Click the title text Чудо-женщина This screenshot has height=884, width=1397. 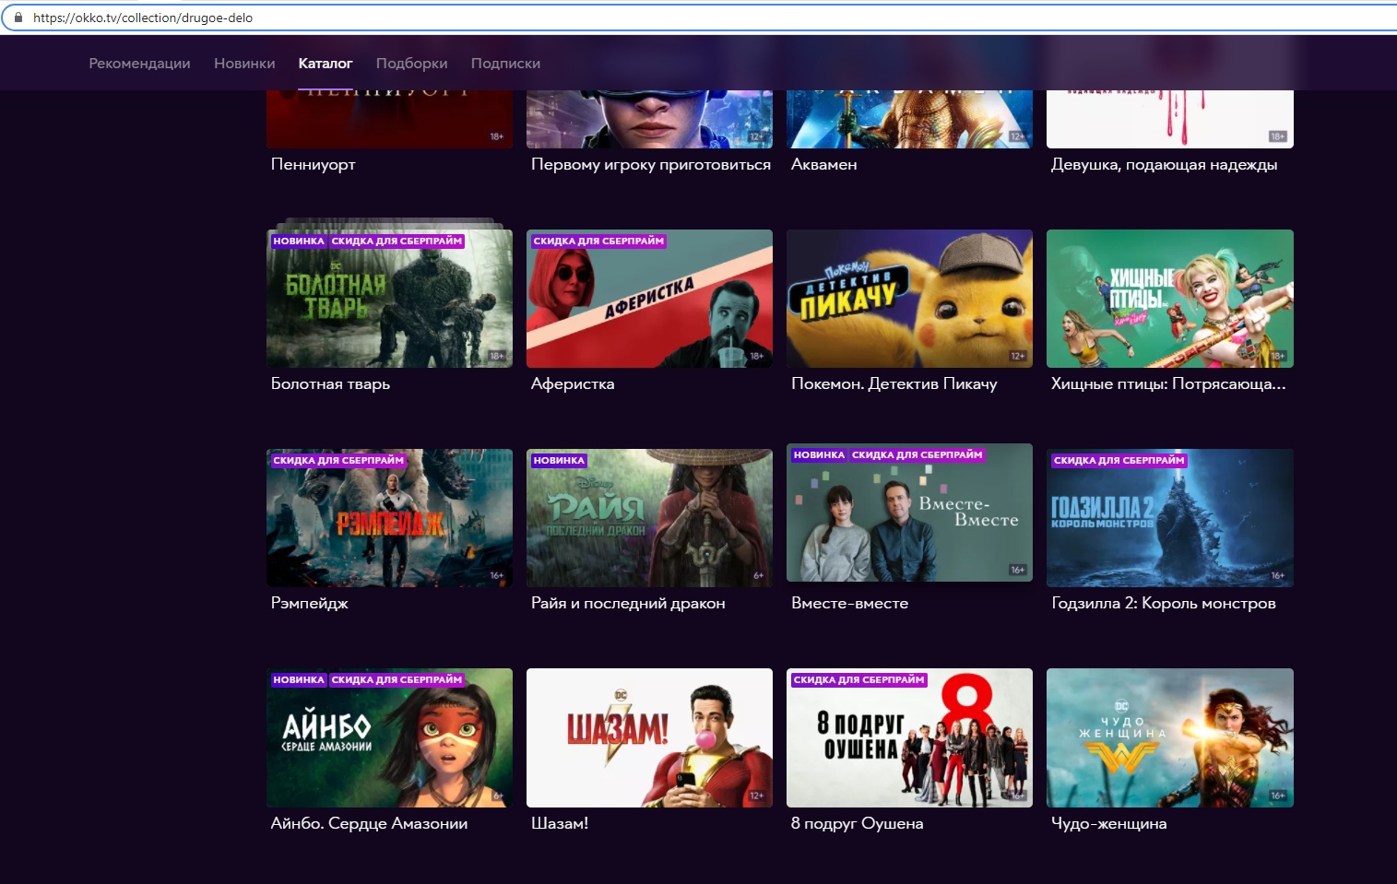[1108, 823]
